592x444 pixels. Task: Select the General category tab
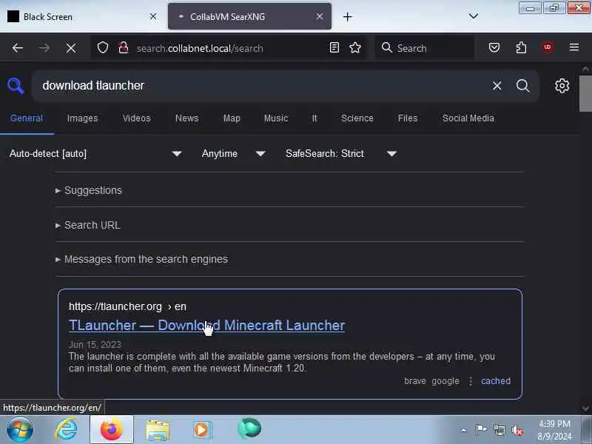27,118
